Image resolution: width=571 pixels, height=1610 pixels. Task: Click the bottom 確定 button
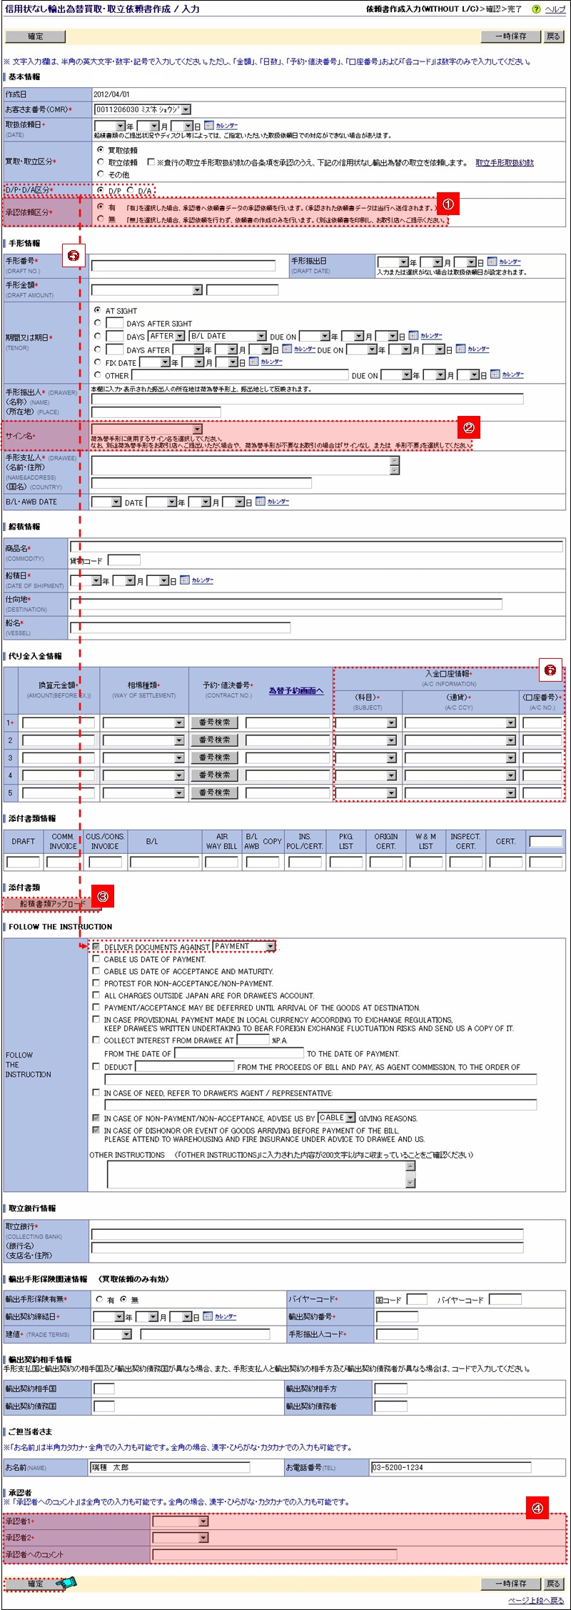point(35,1584)
